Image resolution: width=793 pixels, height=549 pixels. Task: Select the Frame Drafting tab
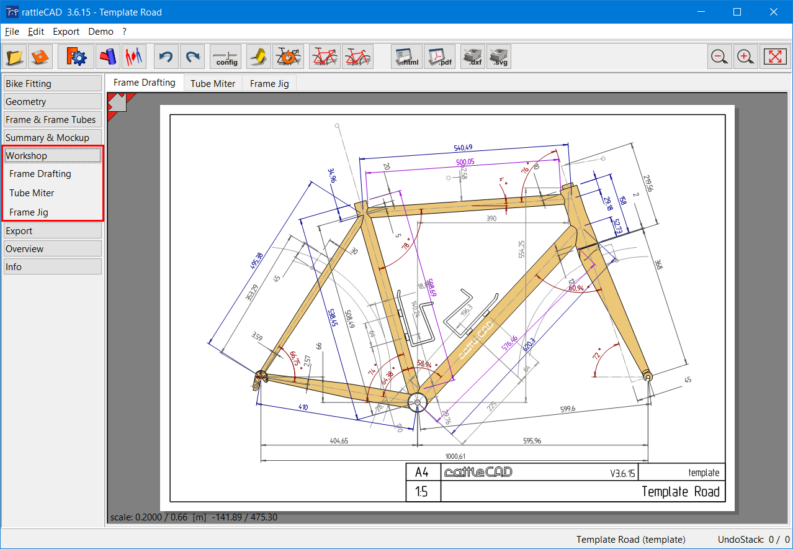[x=145, y=83]
